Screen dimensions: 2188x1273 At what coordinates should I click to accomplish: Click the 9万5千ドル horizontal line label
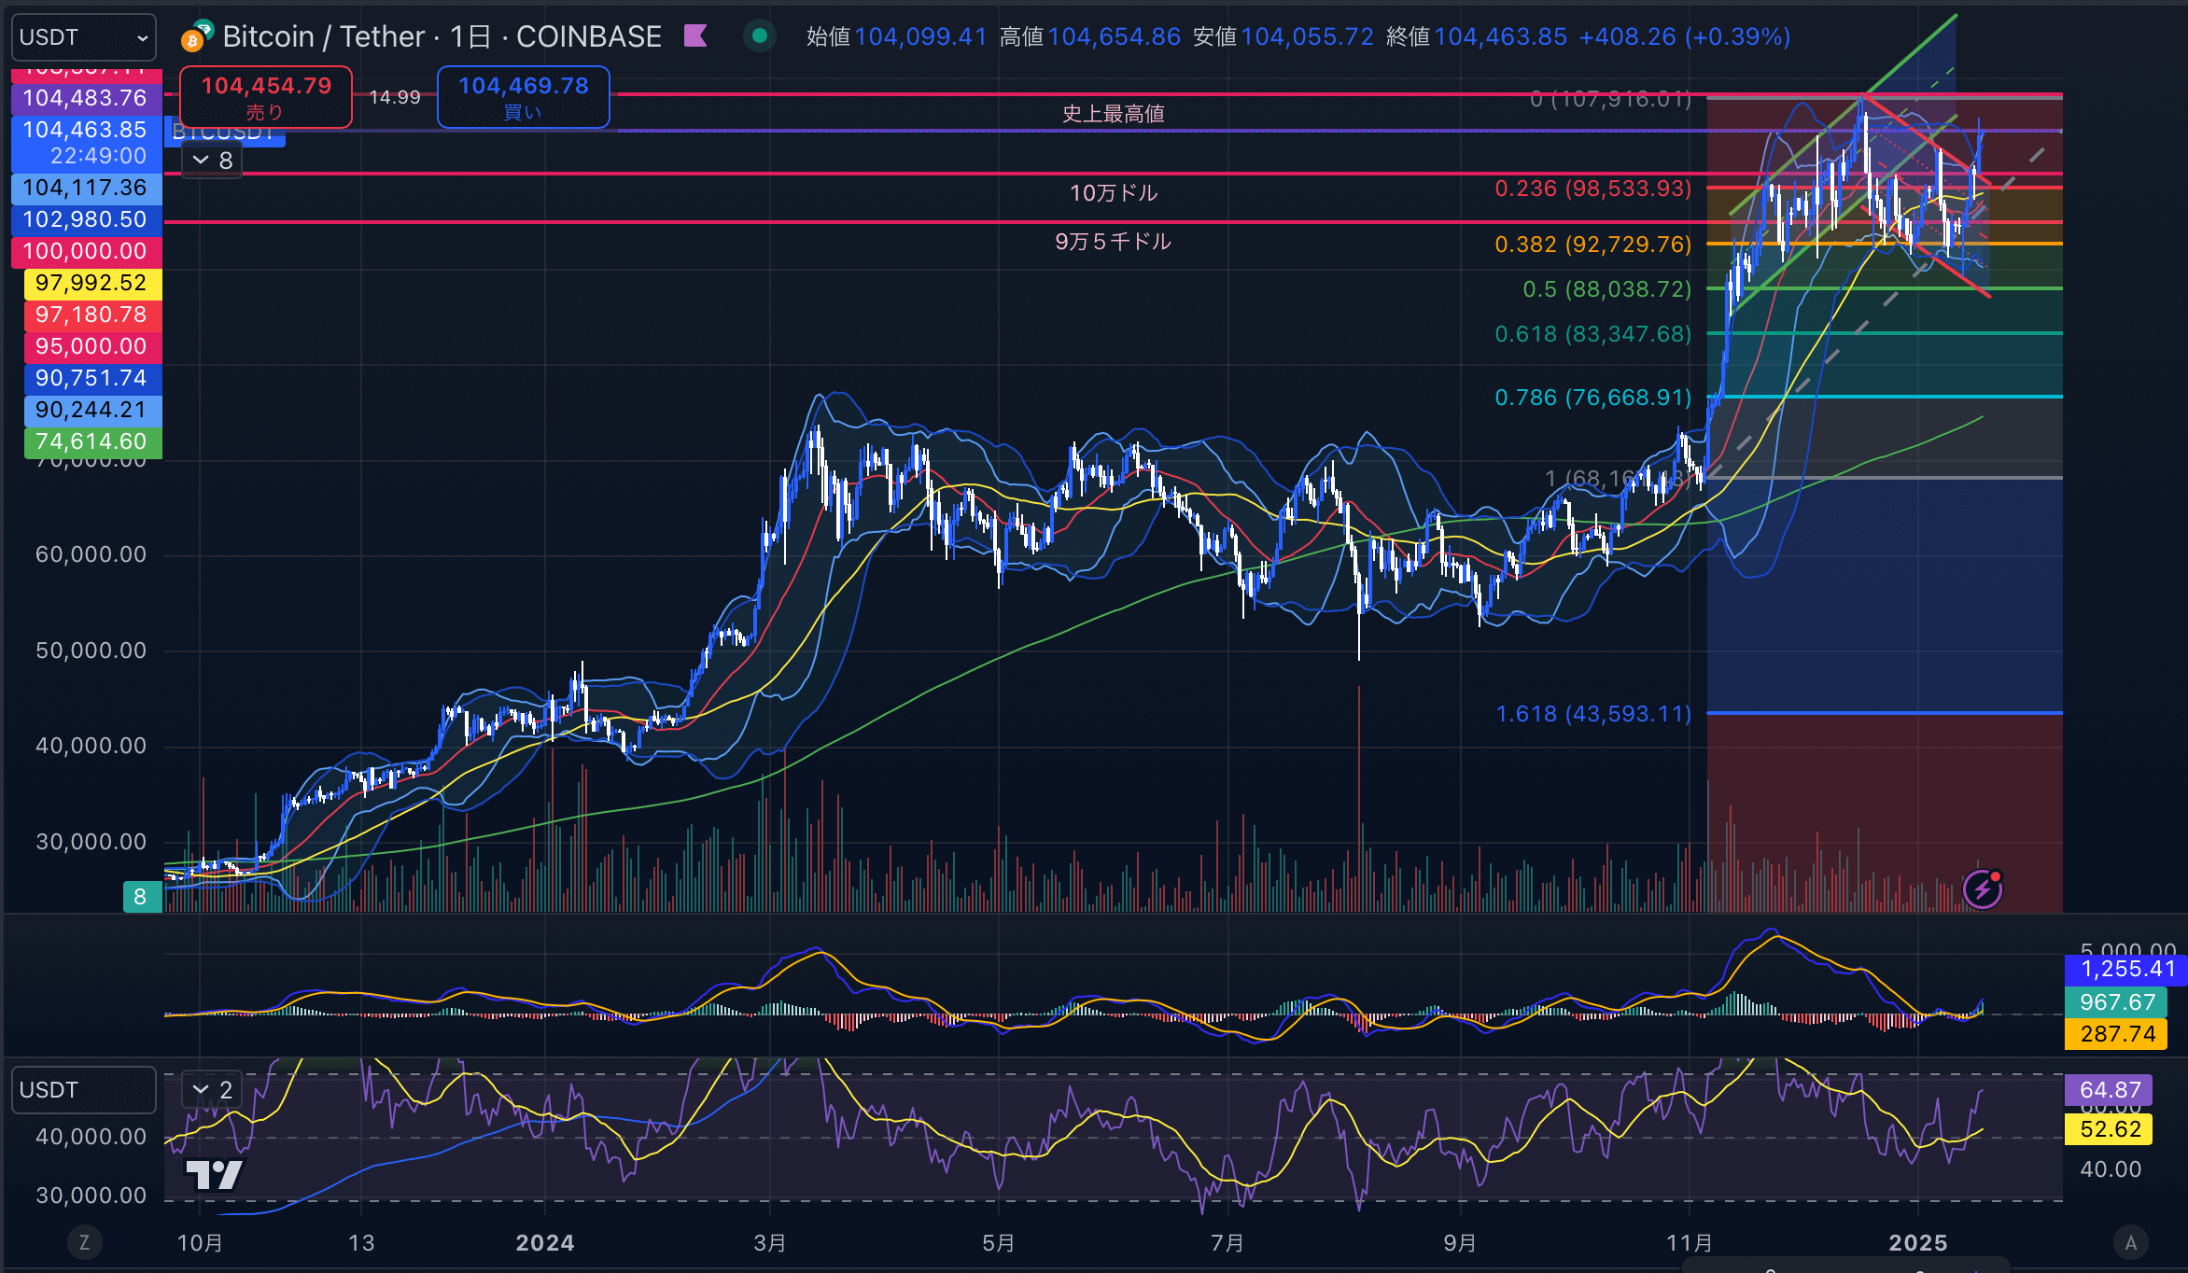click(x=1114, y=242)
